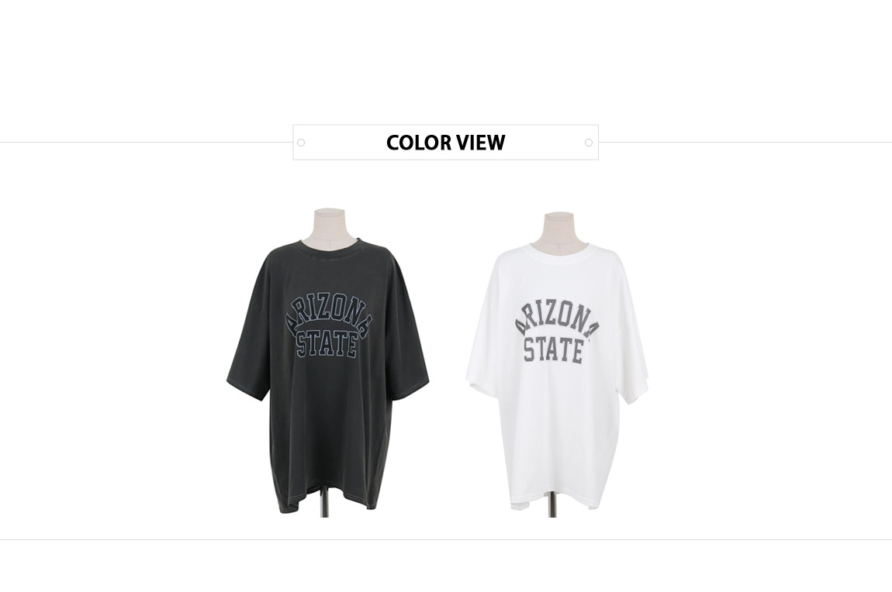Click STATE lettering on the charcoal shirt
Viewport: 892px width, 592px height.
coord(328,346)
